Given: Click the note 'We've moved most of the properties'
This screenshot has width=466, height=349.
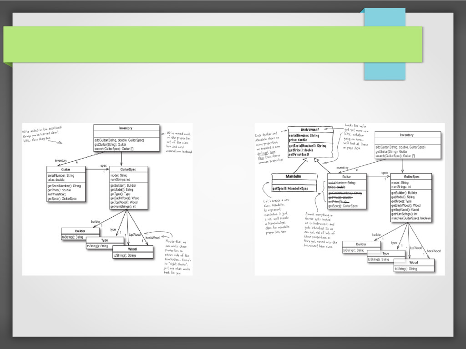Looking at the screenshot, I should point(179,142).
